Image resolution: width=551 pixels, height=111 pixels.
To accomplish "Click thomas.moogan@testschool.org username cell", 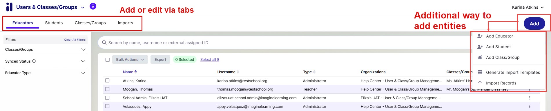I will coord(245,89).
